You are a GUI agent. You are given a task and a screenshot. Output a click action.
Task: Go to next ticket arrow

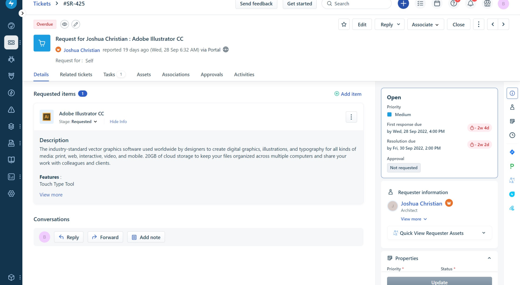click(x=503, y=25)
